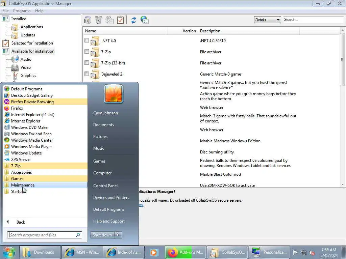Click the Search box in Applications Manager

pos(313,20)
